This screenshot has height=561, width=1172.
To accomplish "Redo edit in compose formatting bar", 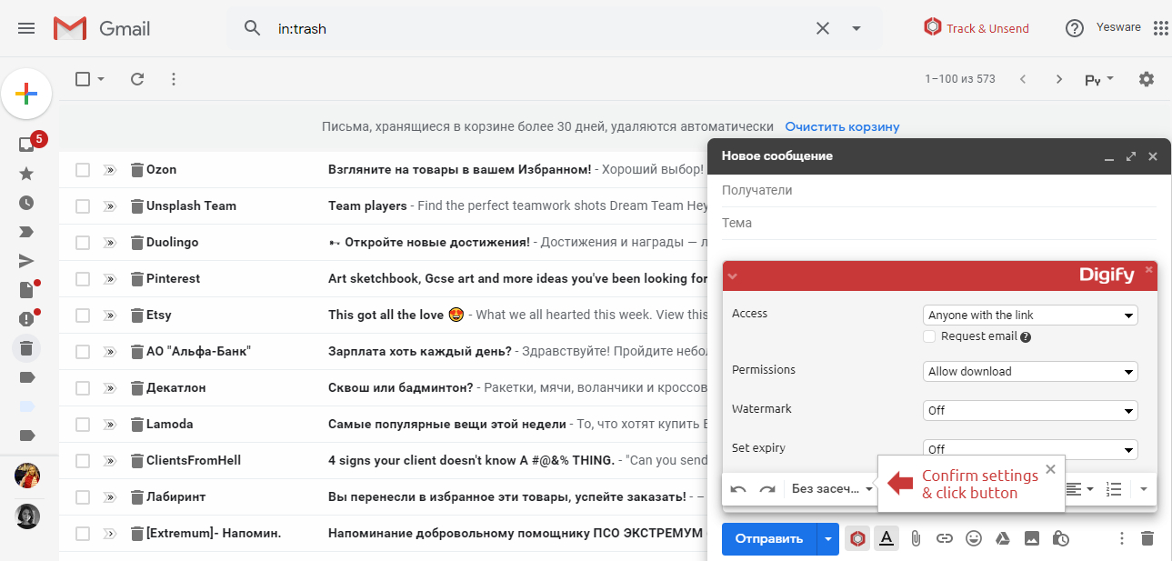I will (767, 489).
